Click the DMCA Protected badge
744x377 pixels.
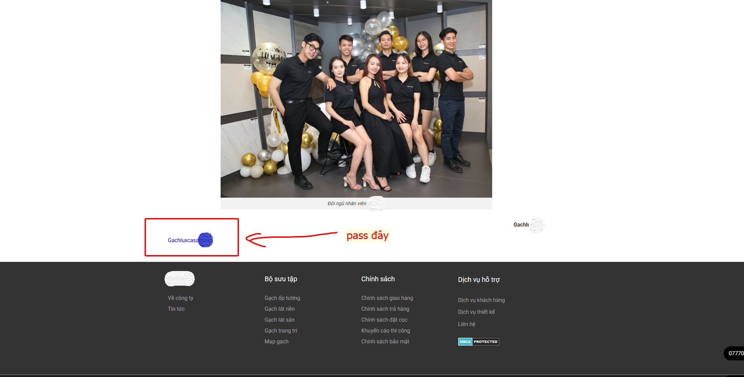coord(478,342)
